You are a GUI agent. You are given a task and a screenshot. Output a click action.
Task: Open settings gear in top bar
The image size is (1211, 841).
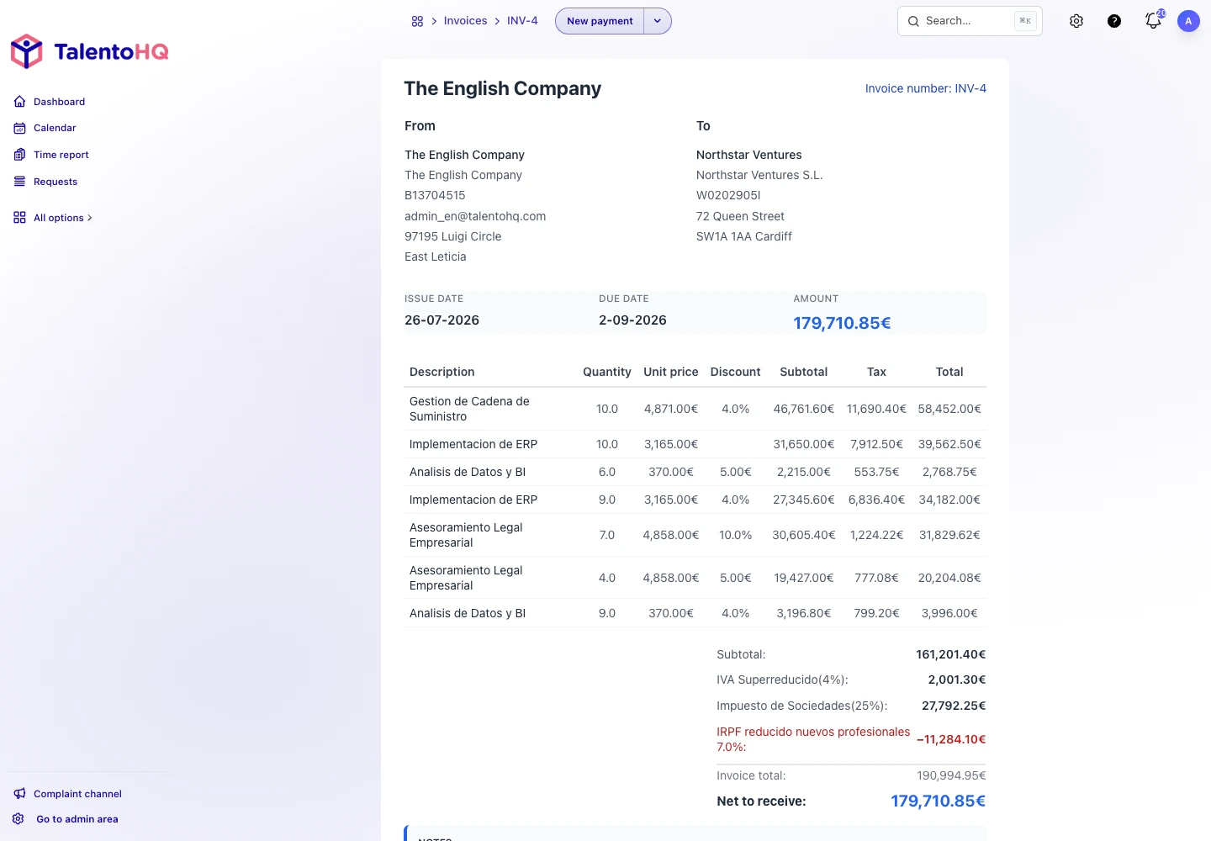(1076, 21)
